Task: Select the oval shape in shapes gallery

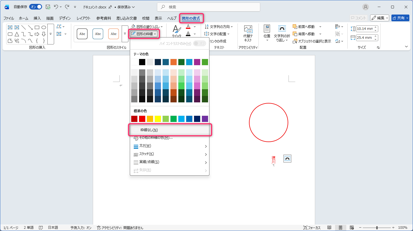Action: (x=44, y=27)
